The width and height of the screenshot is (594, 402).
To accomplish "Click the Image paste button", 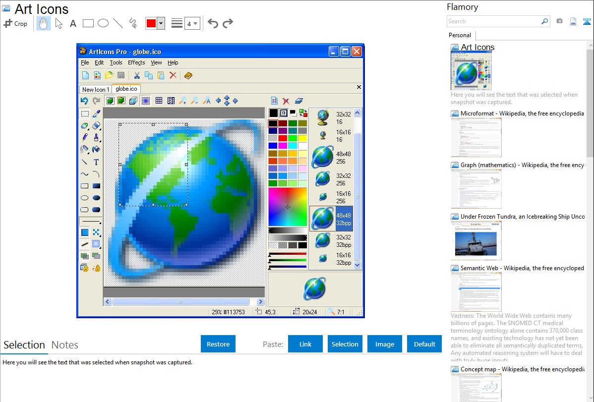I will coord(384,344).
